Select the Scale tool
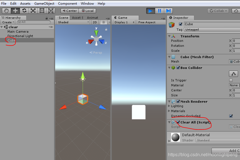240x160 pixels. (x=33, y=11)
